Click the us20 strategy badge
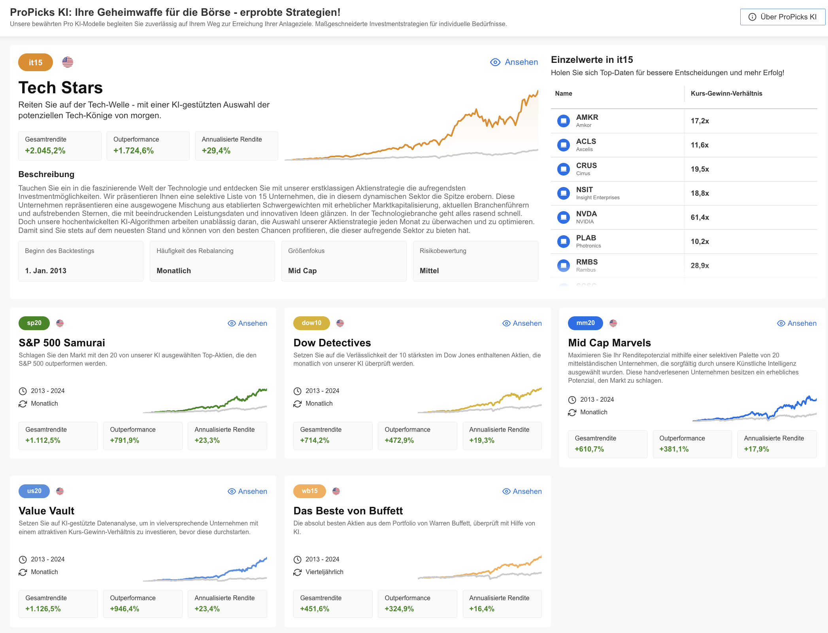828x633 pixels. (x=34, y=491)
